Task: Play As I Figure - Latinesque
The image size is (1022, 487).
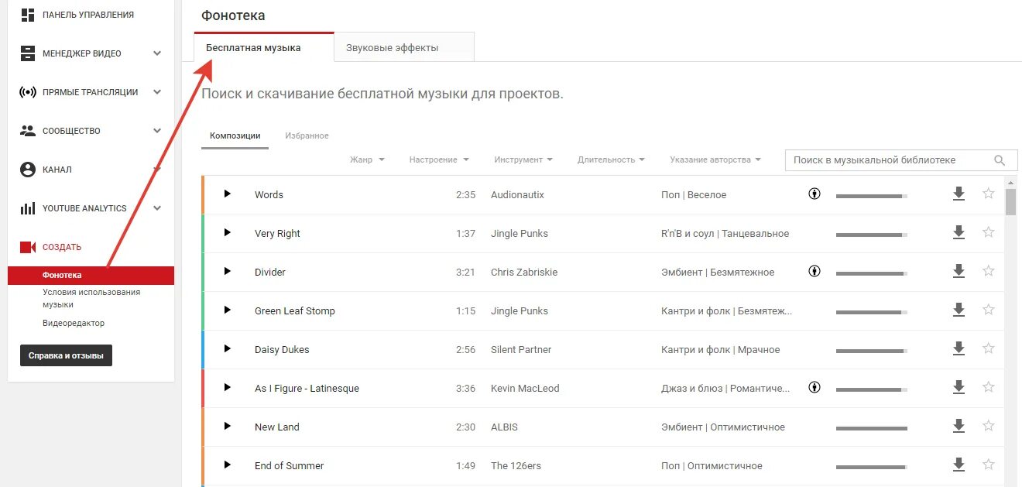Action: point(228,387)
